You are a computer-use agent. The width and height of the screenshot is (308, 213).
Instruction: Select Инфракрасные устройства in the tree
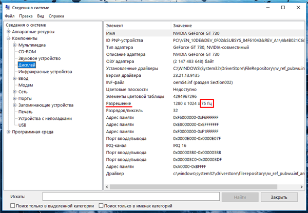[x=45, y=72]
